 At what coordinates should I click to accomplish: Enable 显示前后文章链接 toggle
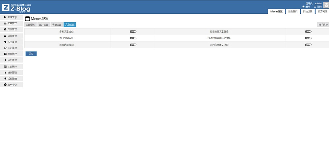tap(308, 31)
